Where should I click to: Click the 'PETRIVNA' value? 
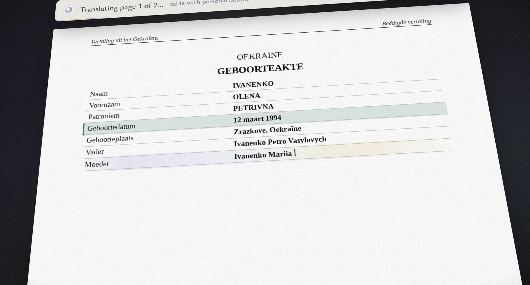[254, 108]
